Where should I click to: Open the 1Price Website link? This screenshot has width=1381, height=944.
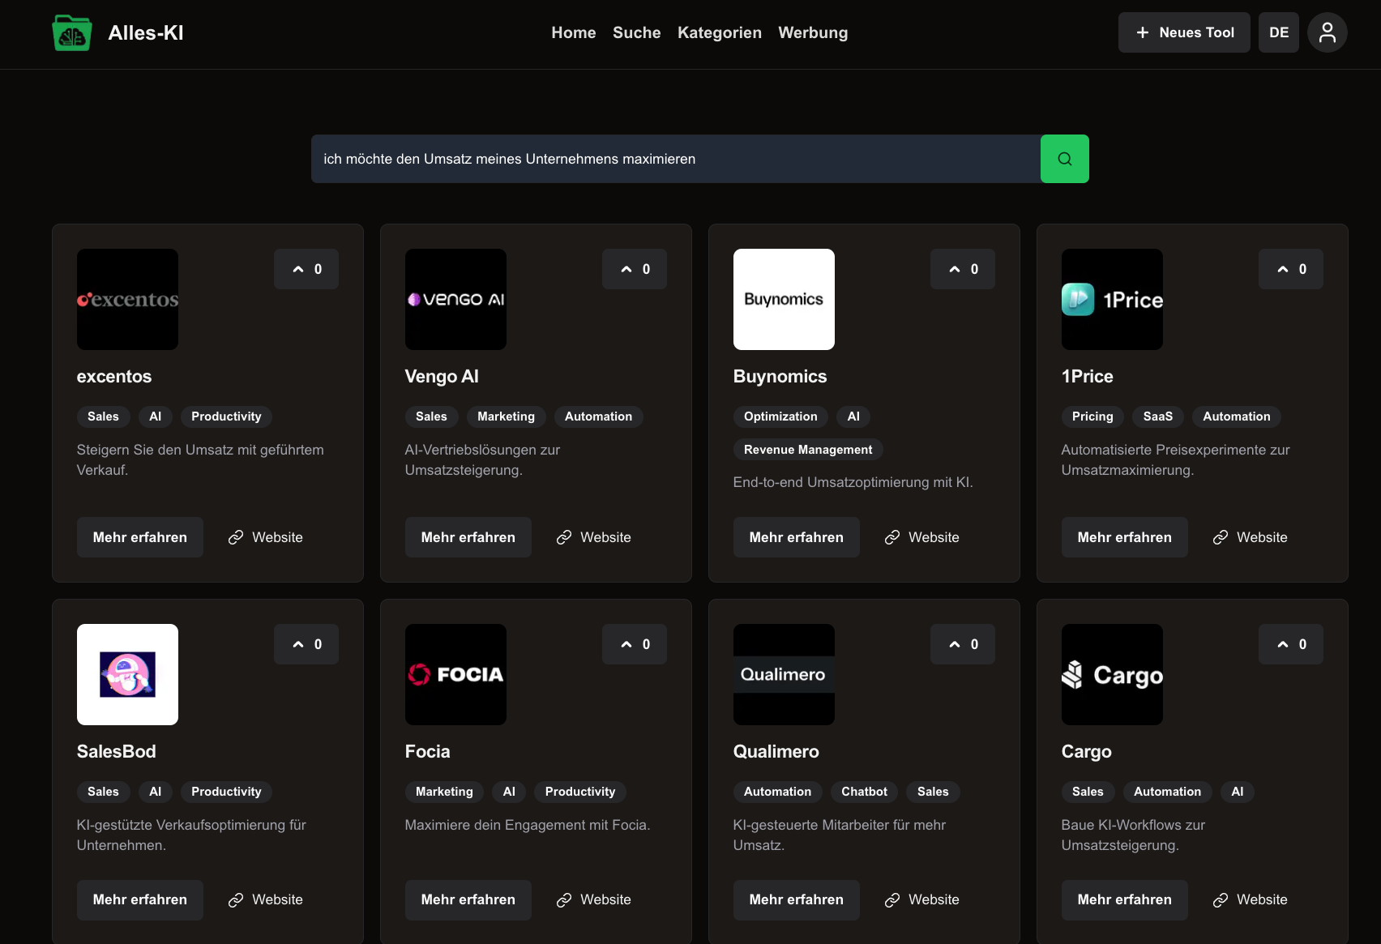[1250, 537]
